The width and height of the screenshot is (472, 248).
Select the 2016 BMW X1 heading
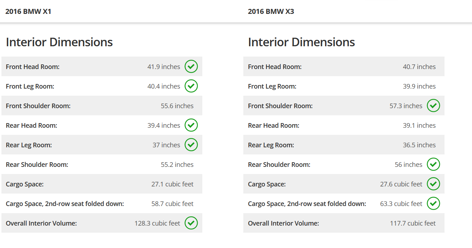tap(28, 11)
